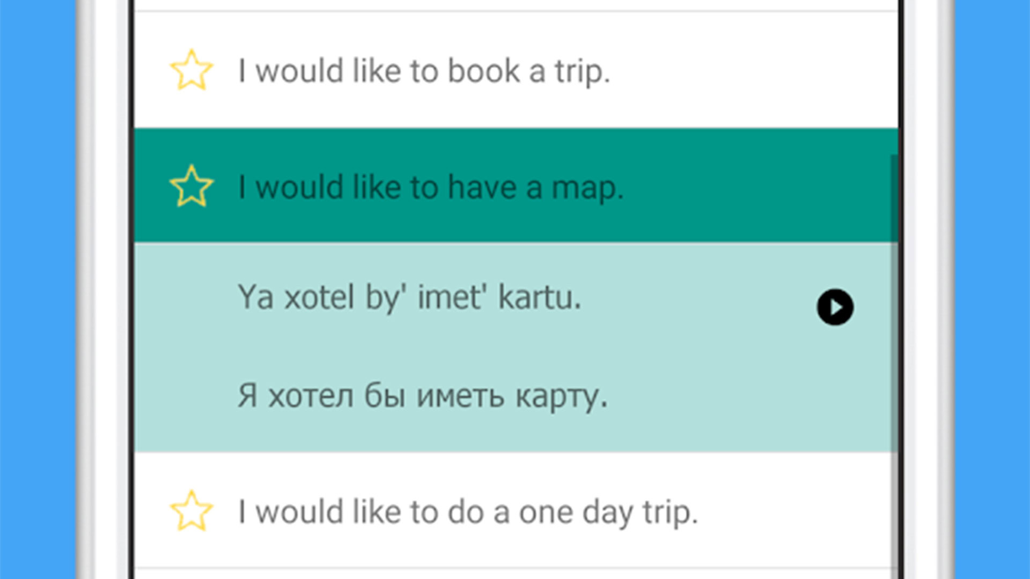1030x579 pixels.
Task: Expand "I would like to do a one day trip."
Action: pos(468,511)
